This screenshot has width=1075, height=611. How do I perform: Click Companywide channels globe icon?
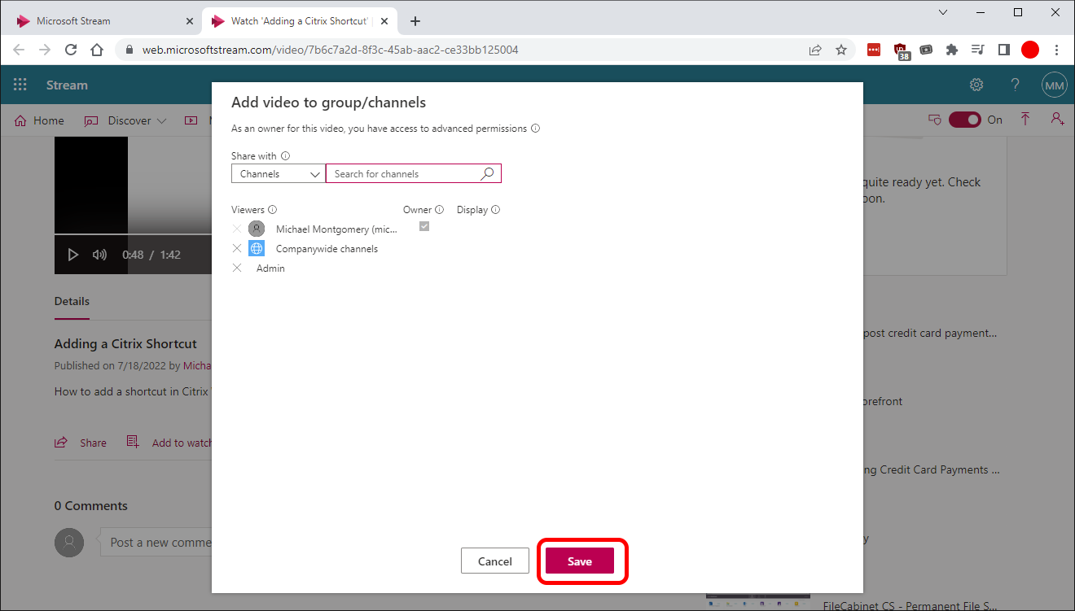pos(257,249)
